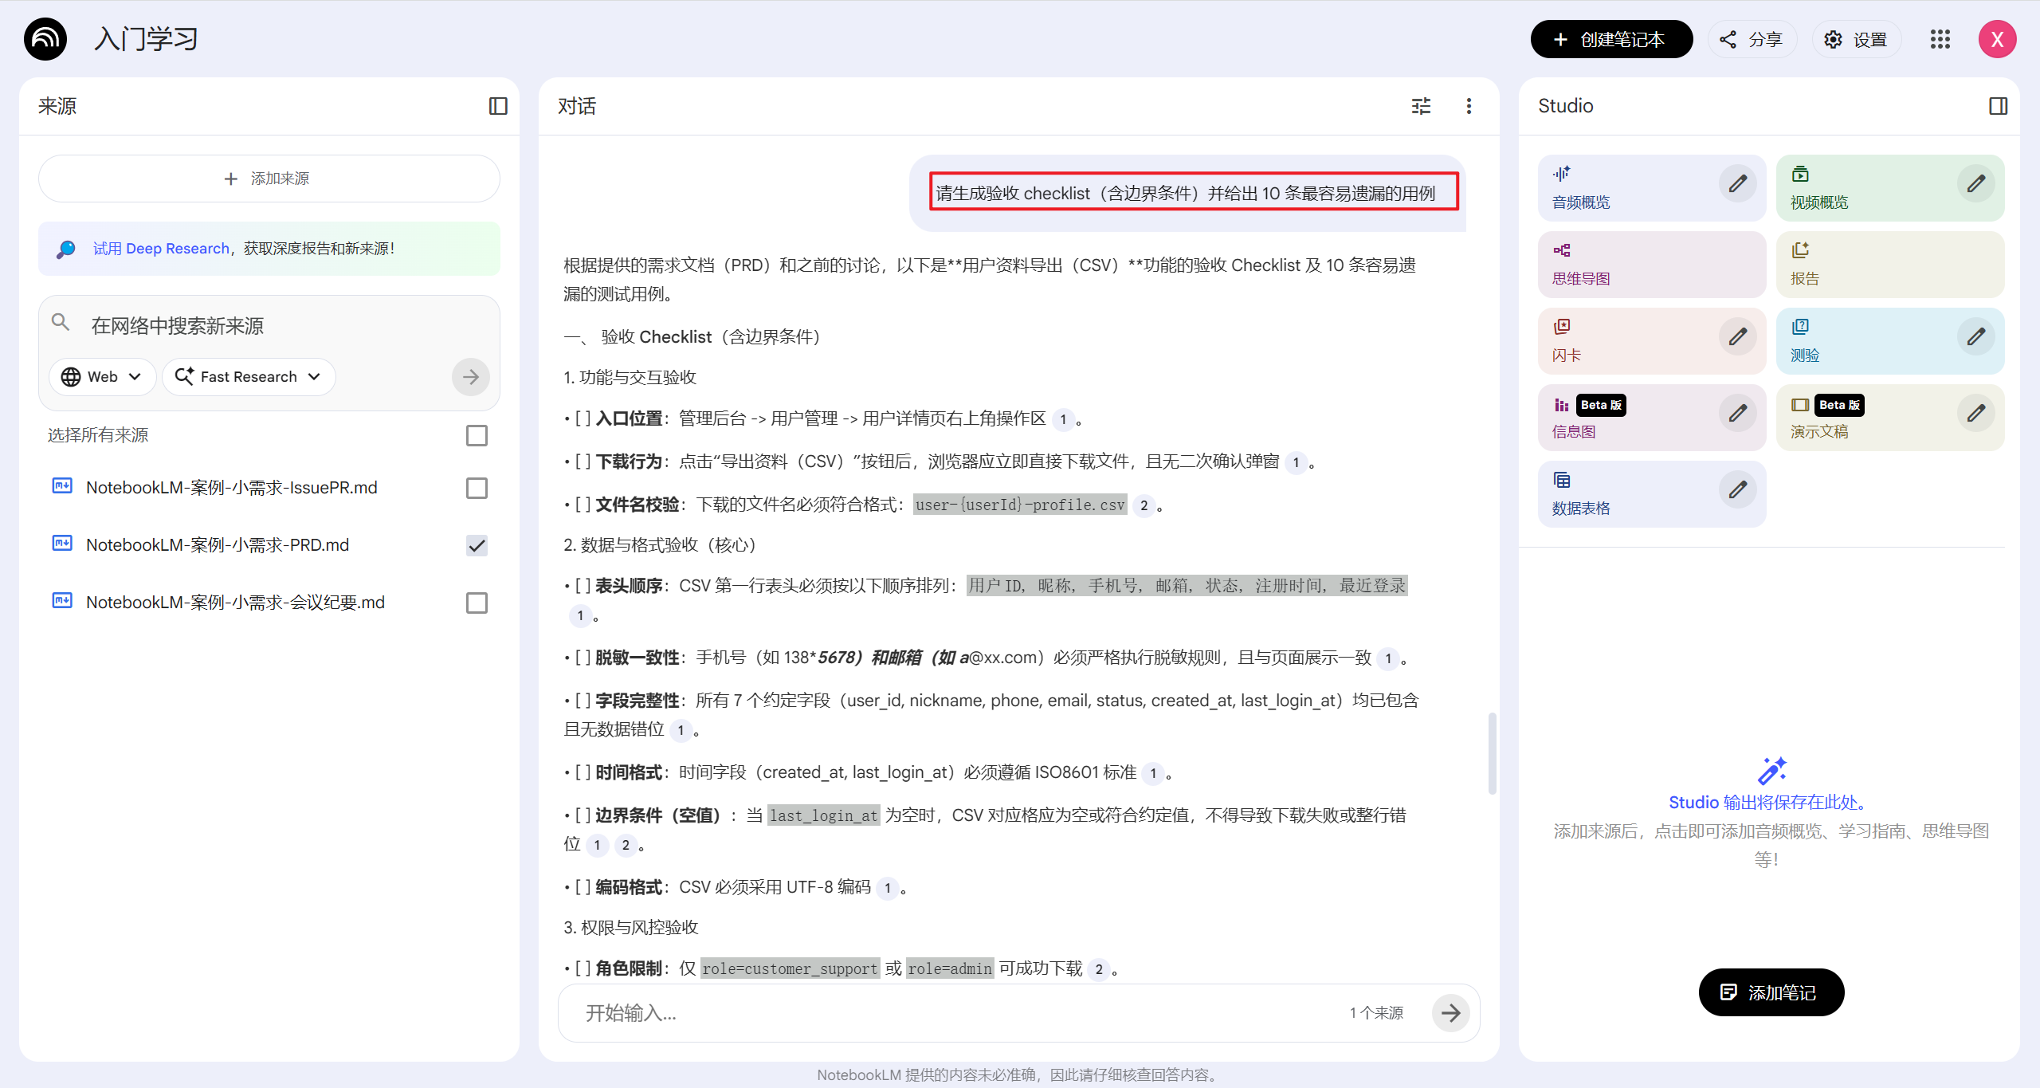Image resolution: width=2040 pixels, height=1088 pixels.
Task: Uncheck the NotebookLM-案例-小需求-PRD.md checkbox
Action: click(x=477, y=545)
